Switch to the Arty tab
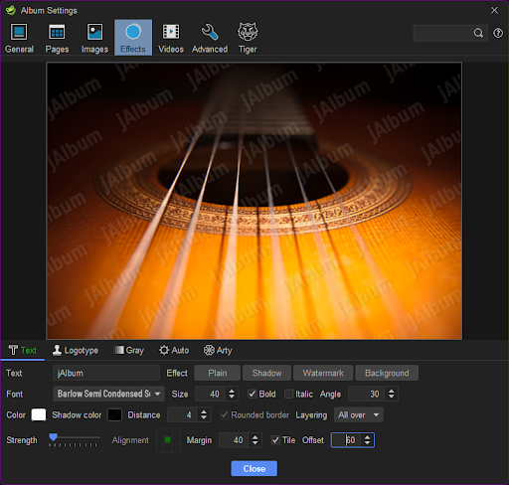509x485 pixels. (x=218, y=350)
